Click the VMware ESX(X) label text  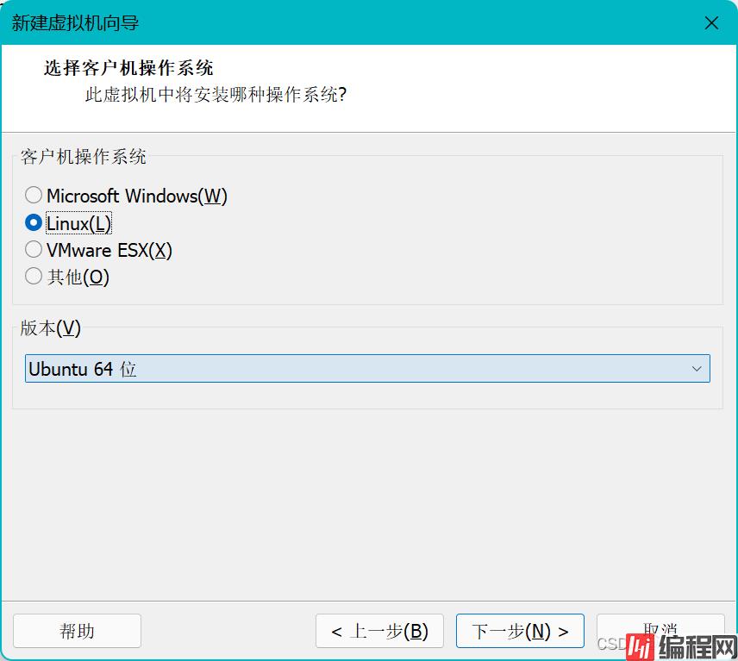click(109, 251)
